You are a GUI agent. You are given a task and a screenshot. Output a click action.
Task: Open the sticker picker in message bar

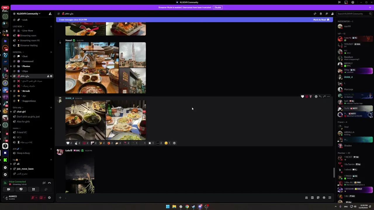click(318, 197)
